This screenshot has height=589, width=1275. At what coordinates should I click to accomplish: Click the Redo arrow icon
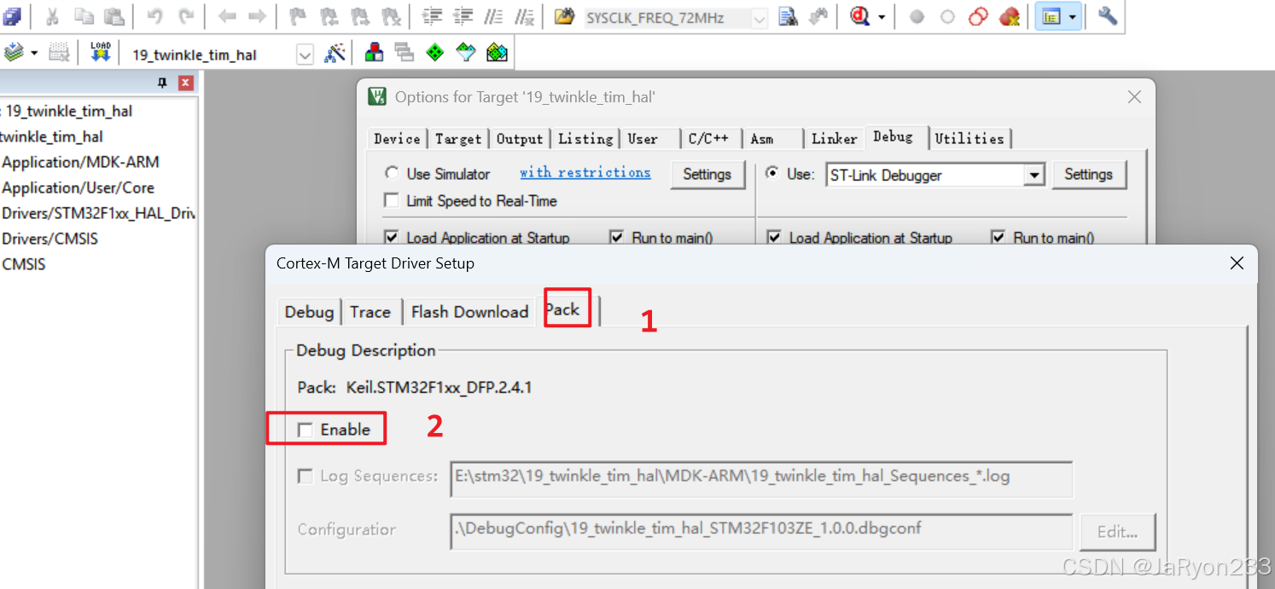click(x=185, y=16)
